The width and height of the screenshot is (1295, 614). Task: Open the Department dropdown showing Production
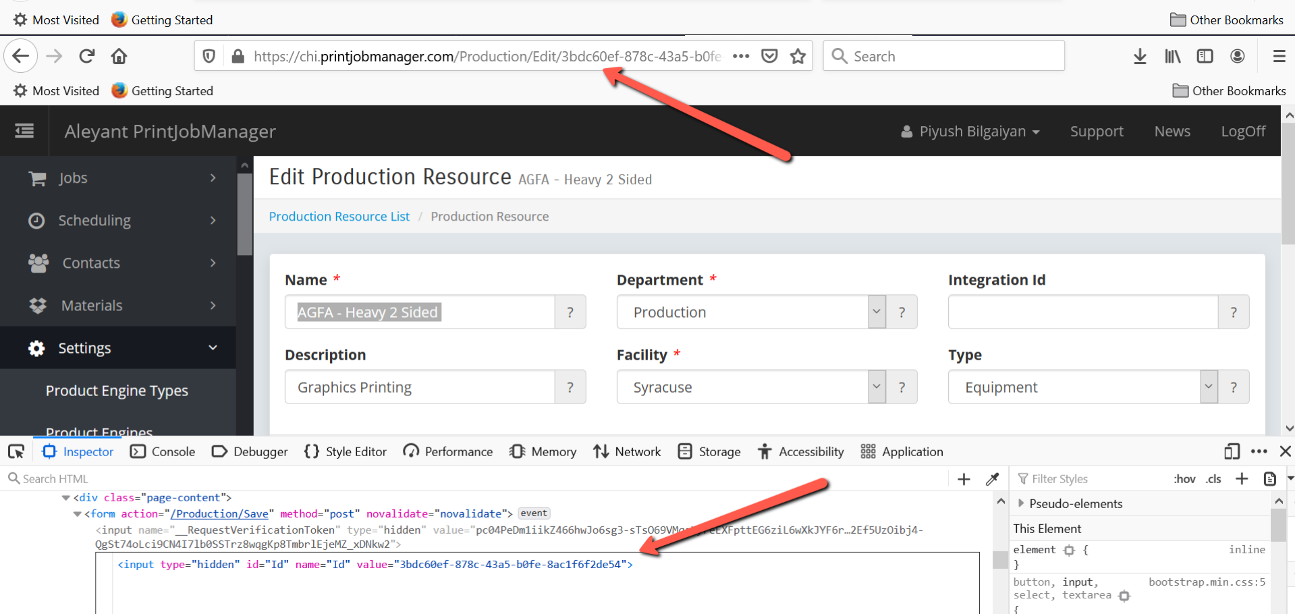click(751, 312)
